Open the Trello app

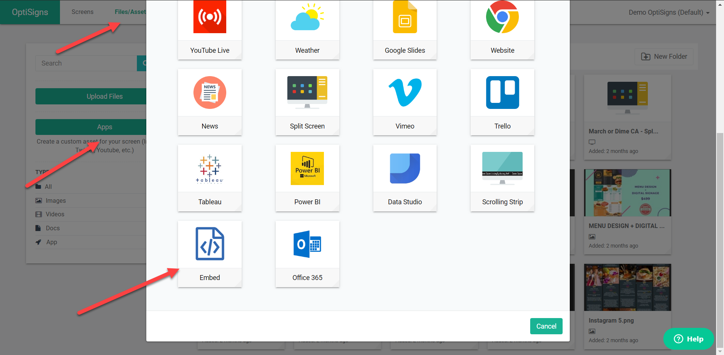(502, 103)
